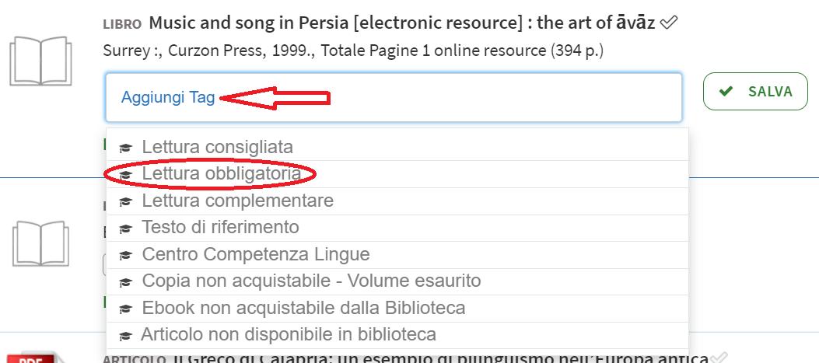Image resolution: width=819 pixels, height=363 pixels.
Task: Choose 'Lettura obbligatoria' from the tag list
Action: click(x=221, y=174)
